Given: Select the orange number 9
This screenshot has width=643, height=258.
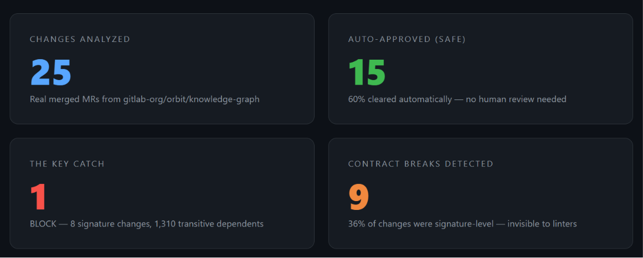Looking at the screenshot, I should click(x=359, y=197).
